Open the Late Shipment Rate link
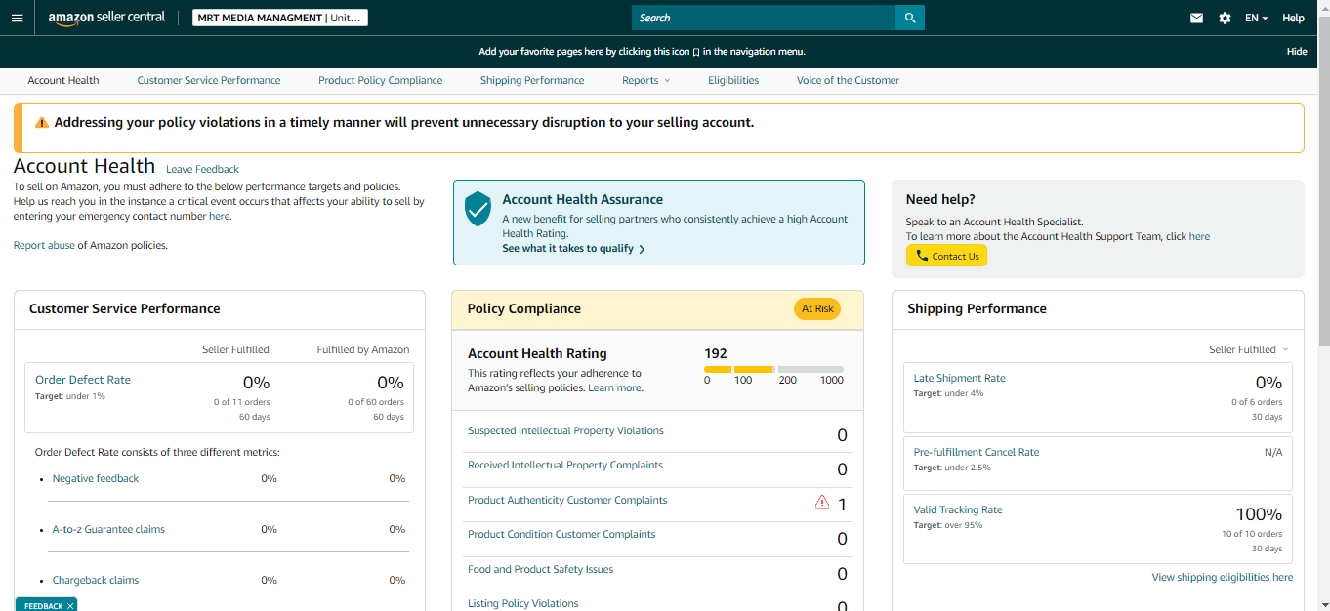The width and height of the screenshot is (1330, 611). coord(959,378)
